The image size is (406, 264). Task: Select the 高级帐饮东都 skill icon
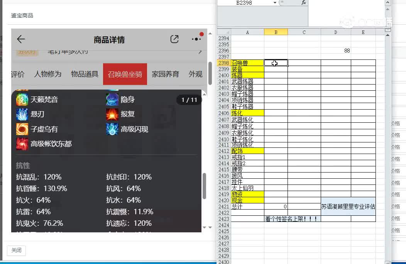(x=22, y=144)
